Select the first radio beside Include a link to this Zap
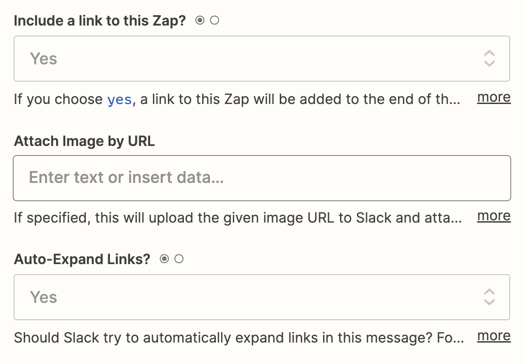 point(200,21)
